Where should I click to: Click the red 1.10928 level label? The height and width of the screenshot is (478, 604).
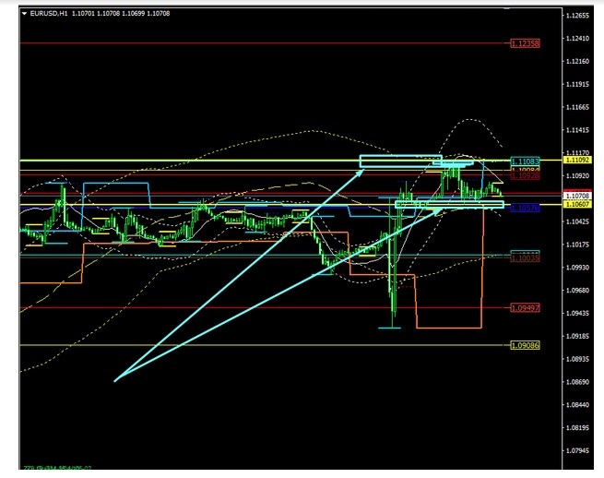pos(525,175)
